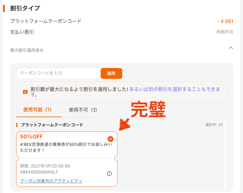Focus the クーポンコードを入力 field
Viewport: 243px width, 193px height.
(59, 73)
